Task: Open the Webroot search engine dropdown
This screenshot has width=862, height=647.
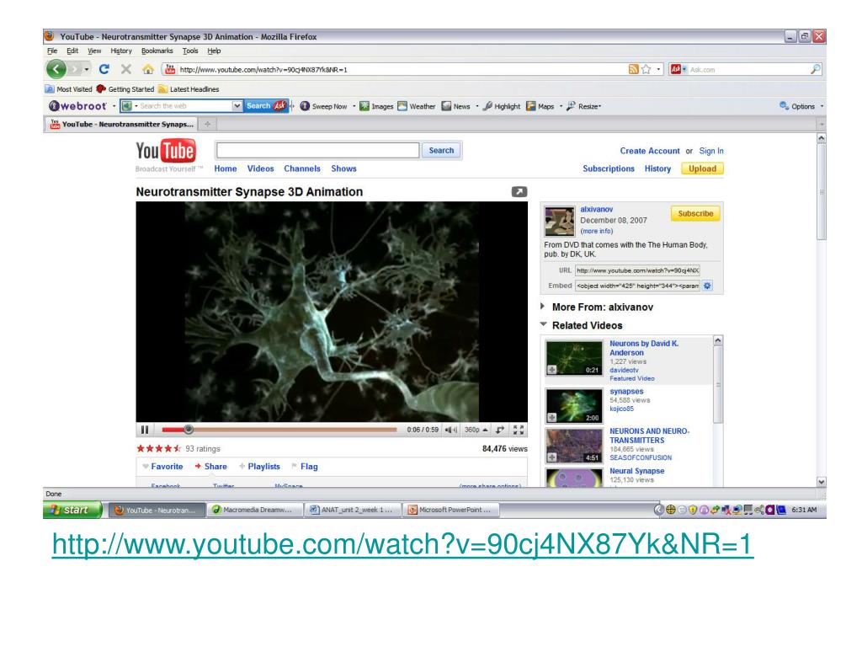Action: tap(237, 105)
